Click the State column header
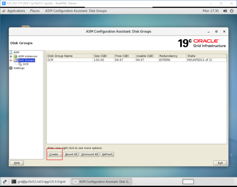Viewport: 237px width, 187px height. [207, 56]
